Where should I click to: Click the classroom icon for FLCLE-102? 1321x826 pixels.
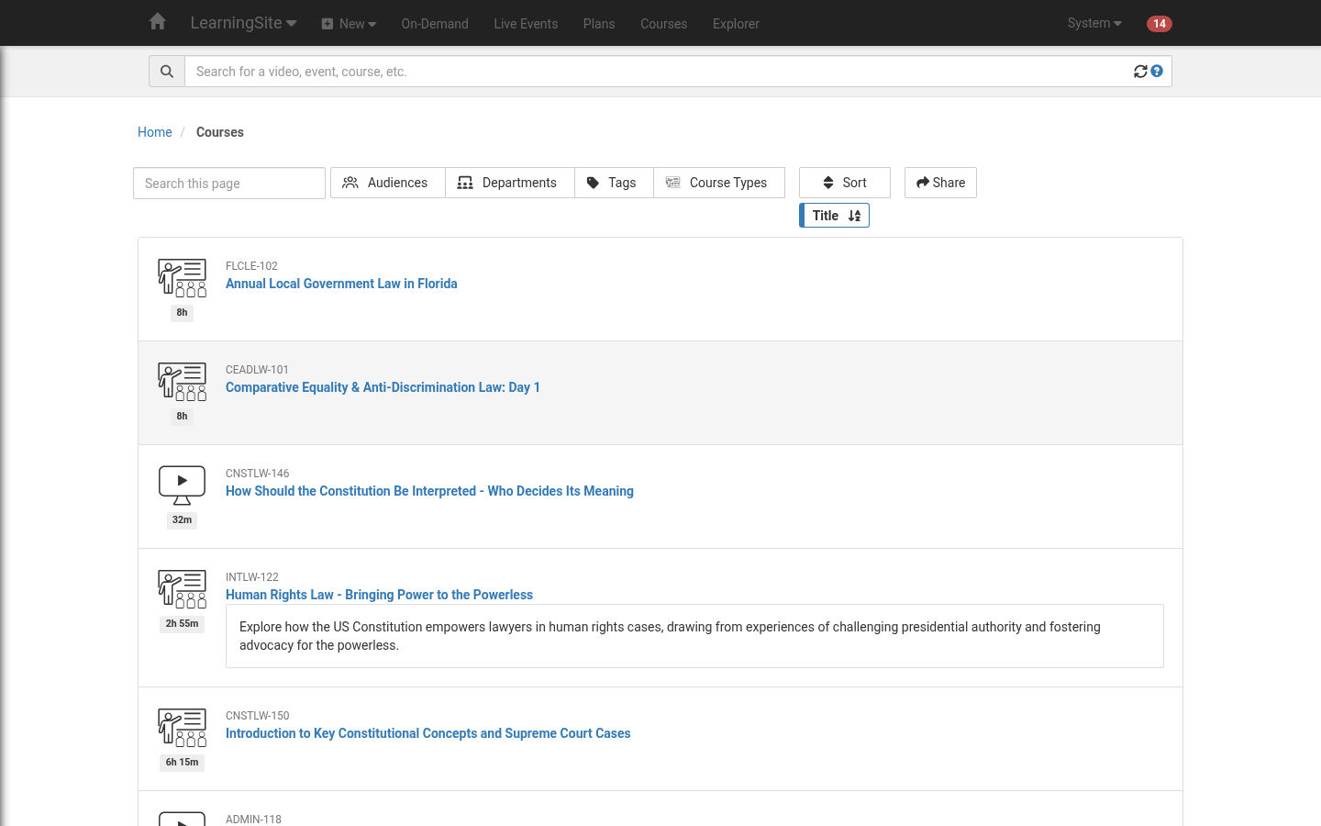coord(182,278)
